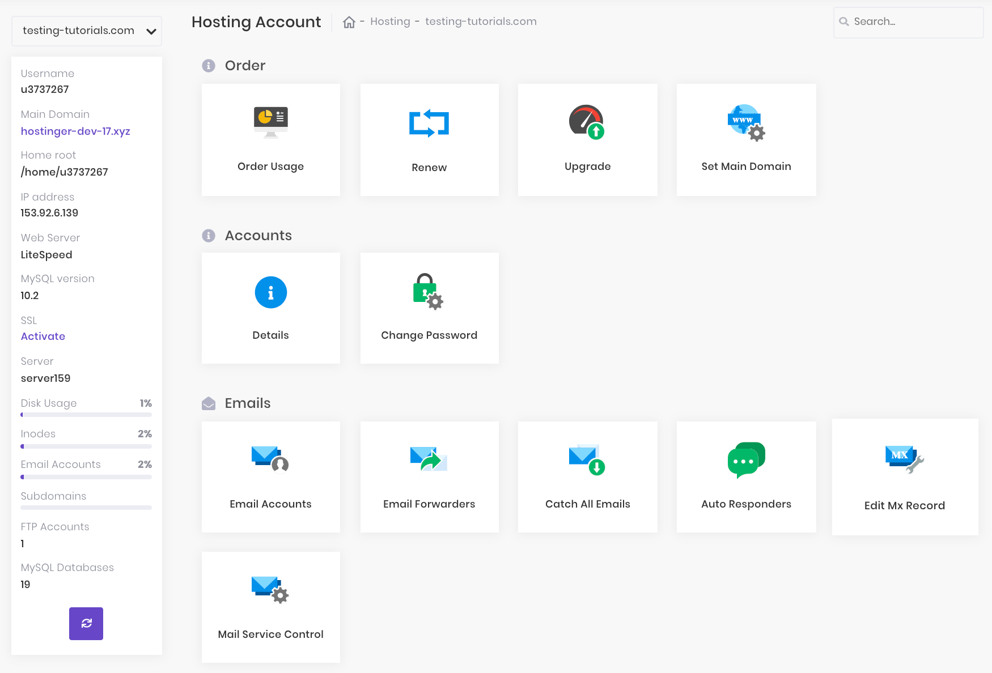992x673 pixels.
Task: Open Email Forwarders icon
Action: point(429,459)
